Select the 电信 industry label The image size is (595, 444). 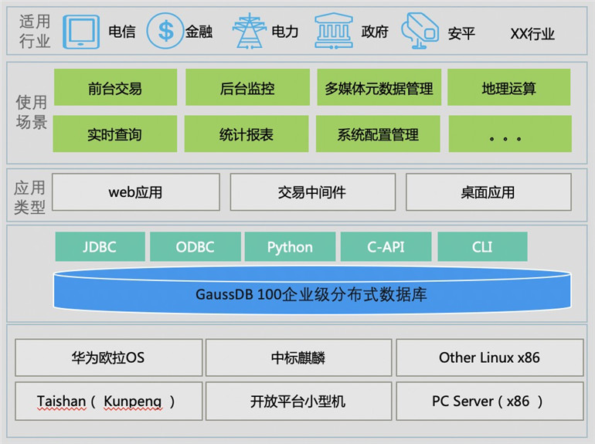point(122,32)
